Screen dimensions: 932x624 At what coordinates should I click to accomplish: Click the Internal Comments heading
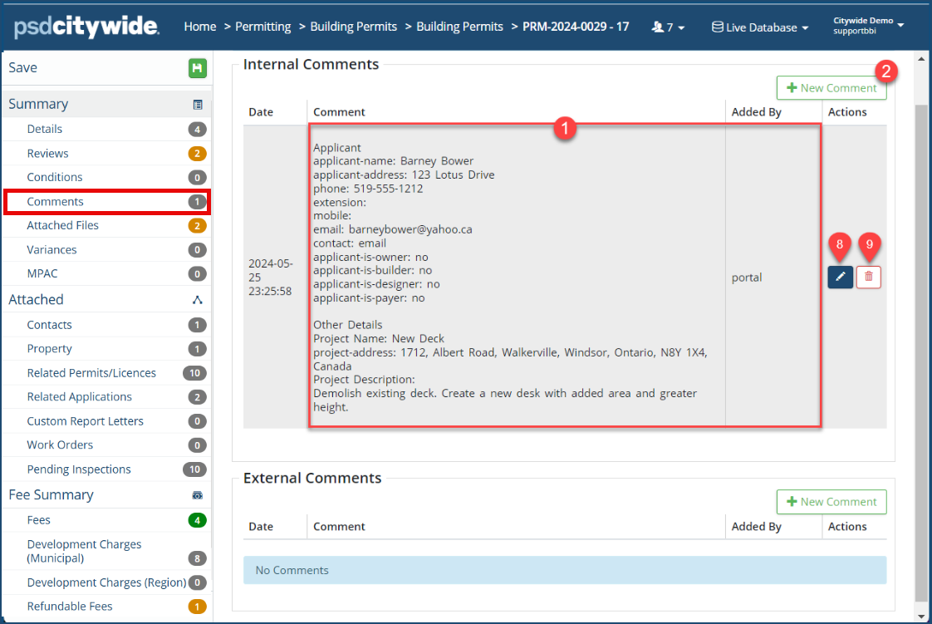click(x=311, y=64)
